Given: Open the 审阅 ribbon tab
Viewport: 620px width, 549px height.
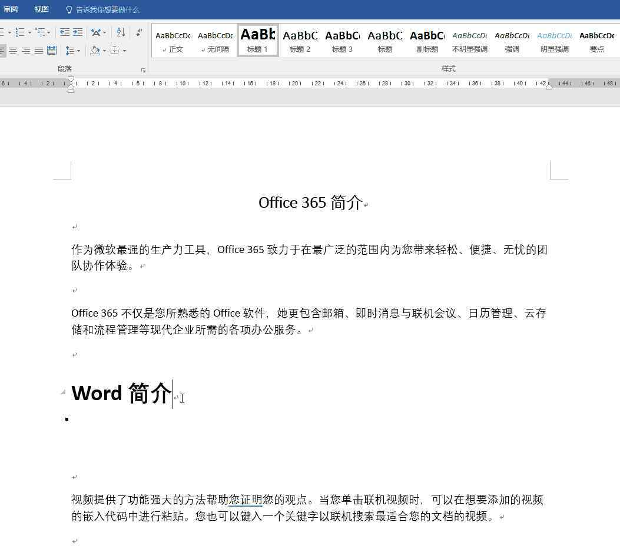Looking at the screenshot, I should coord(11,9).
